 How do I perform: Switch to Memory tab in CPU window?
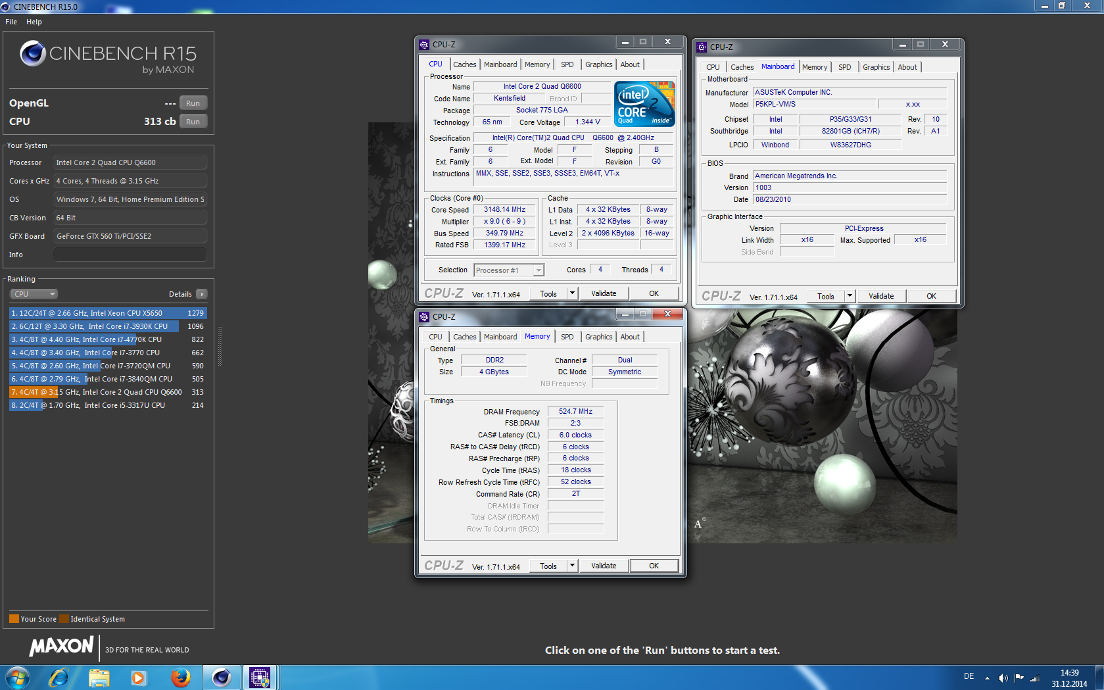[x=537, y=64]
